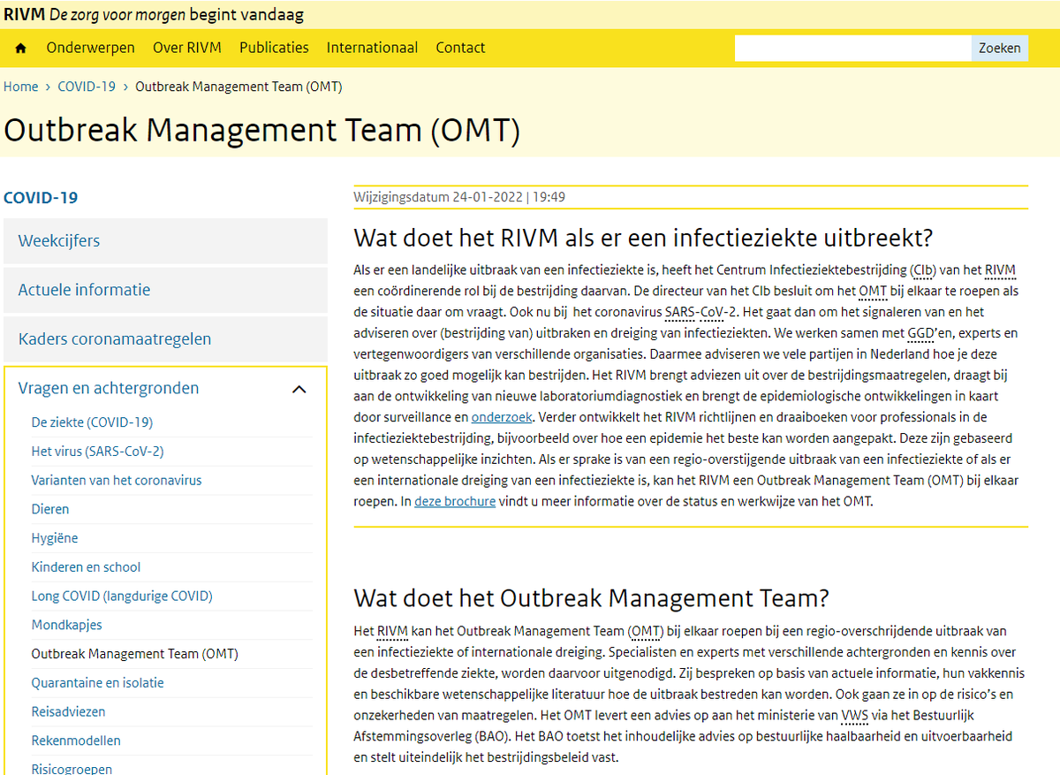Focus the search input field
This screenshot has width=1060, height=775.
852,49
